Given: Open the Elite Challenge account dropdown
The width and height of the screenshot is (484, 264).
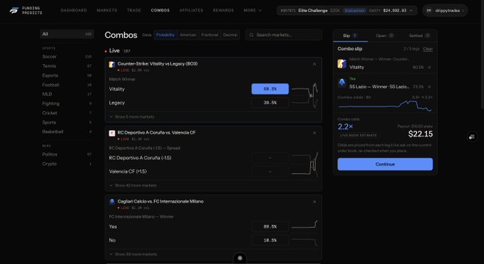Looking at the screenshot, I should [347, 11].
